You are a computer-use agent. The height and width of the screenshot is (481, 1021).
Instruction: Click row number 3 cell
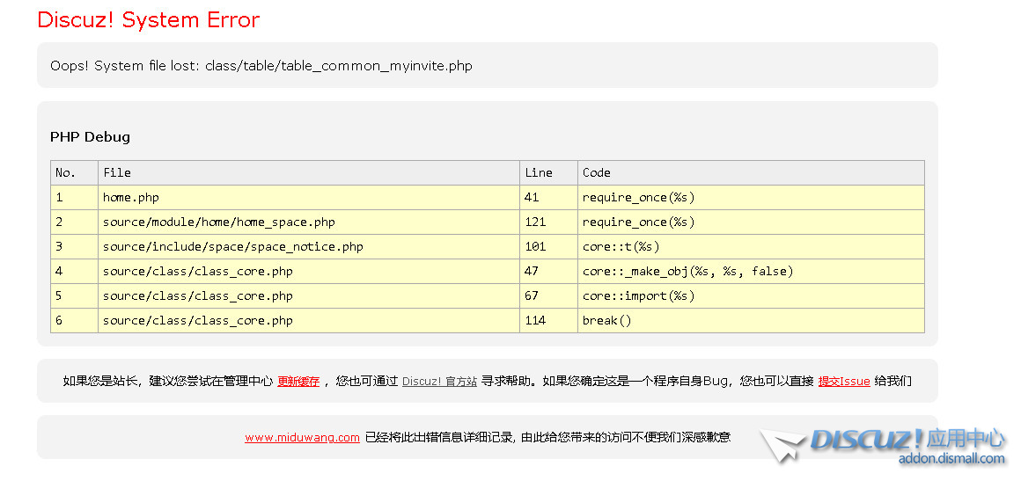click(x=74, y=247)
